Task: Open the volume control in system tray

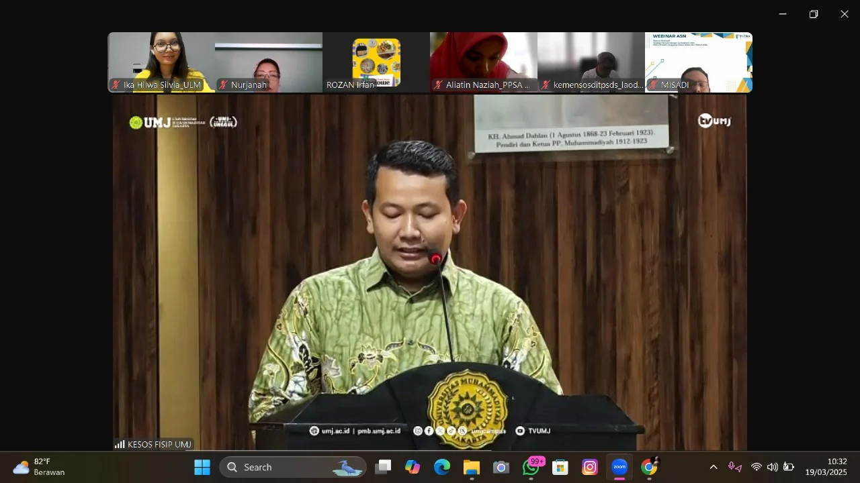Action: [772, 467]
